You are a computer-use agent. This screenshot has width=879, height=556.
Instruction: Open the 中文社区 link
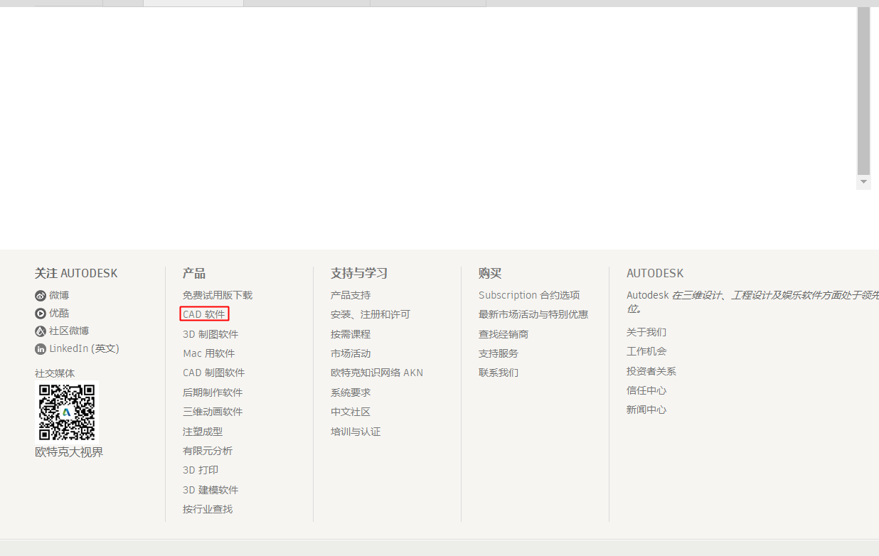[x=351, y=412]
